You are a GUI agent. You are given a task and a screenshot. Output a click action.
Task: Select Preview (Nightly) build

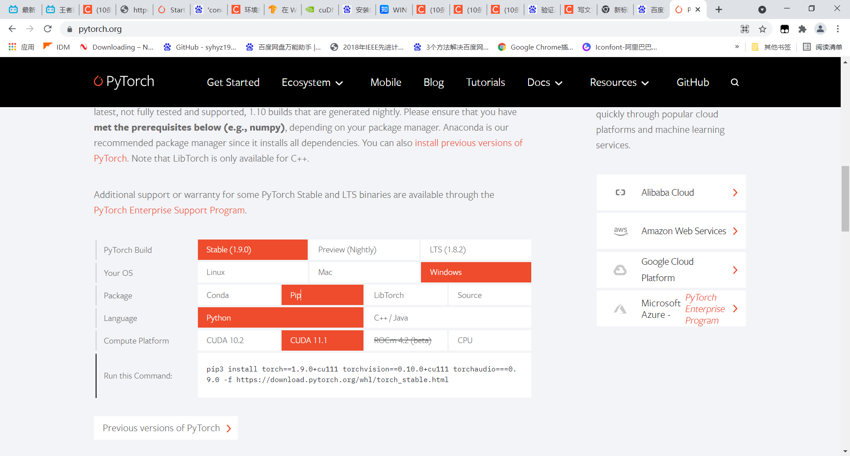click(364, 250)
